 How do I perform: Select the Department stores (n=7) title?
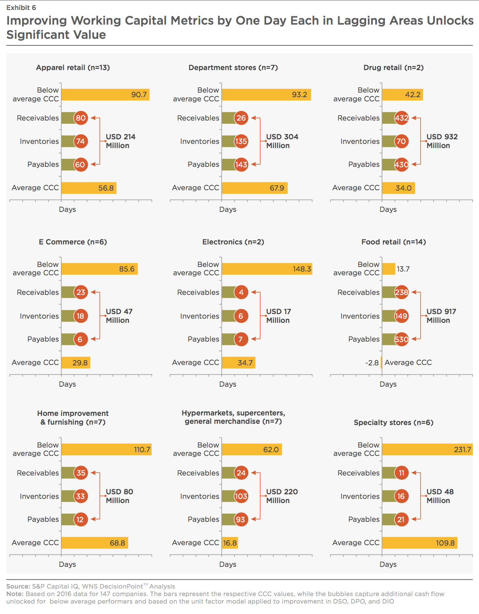point(233,68)
